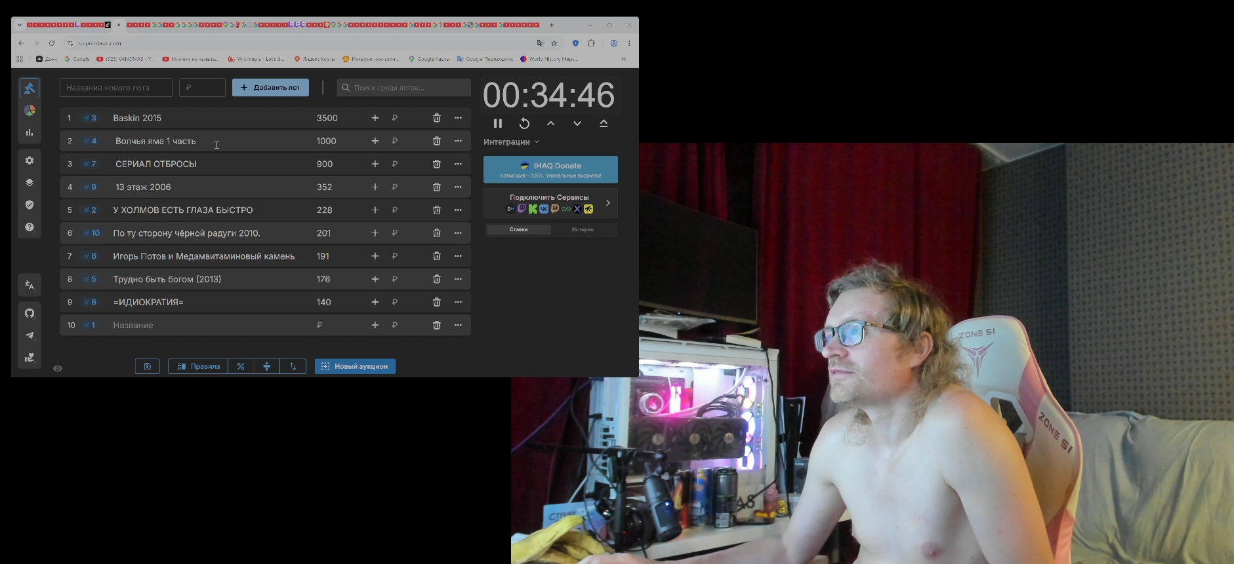Viewport: 1234px width, 564px height.
Task: Open settings with the sidebar gear icon
Action: point(30,160)
